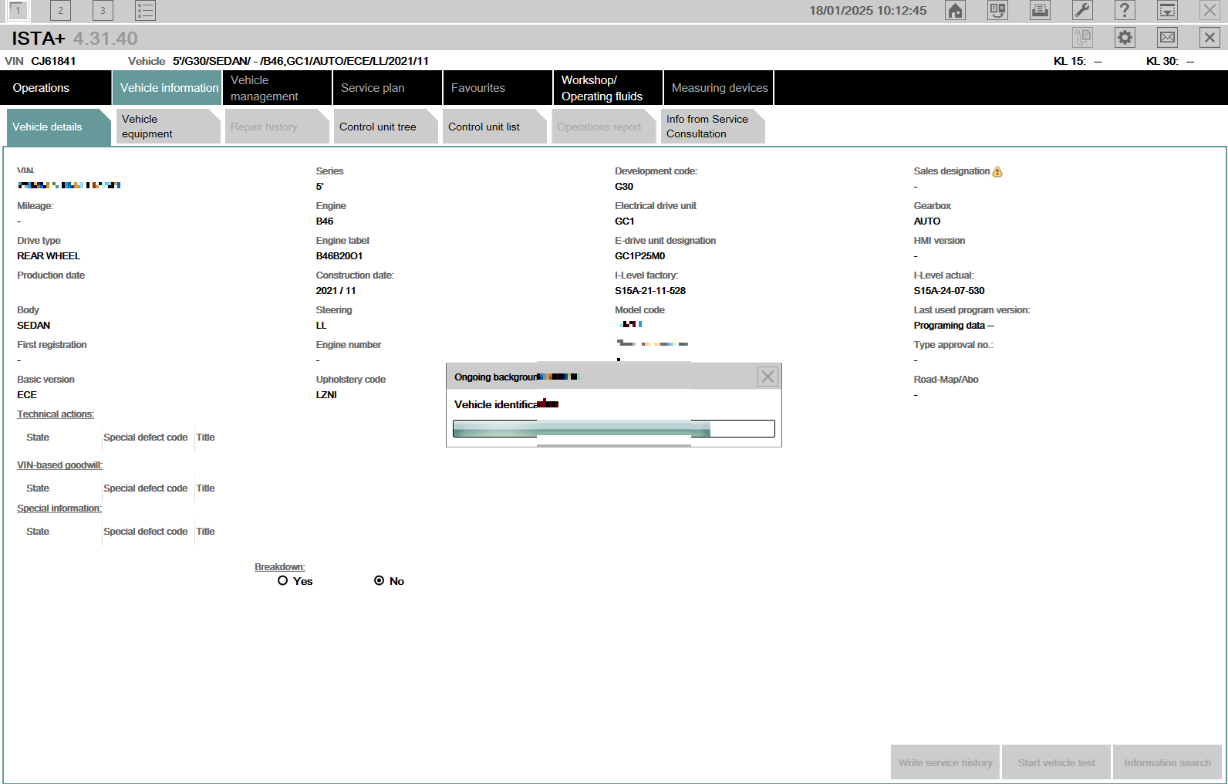Switch to Vehicle information tab

tap(167, 88)
